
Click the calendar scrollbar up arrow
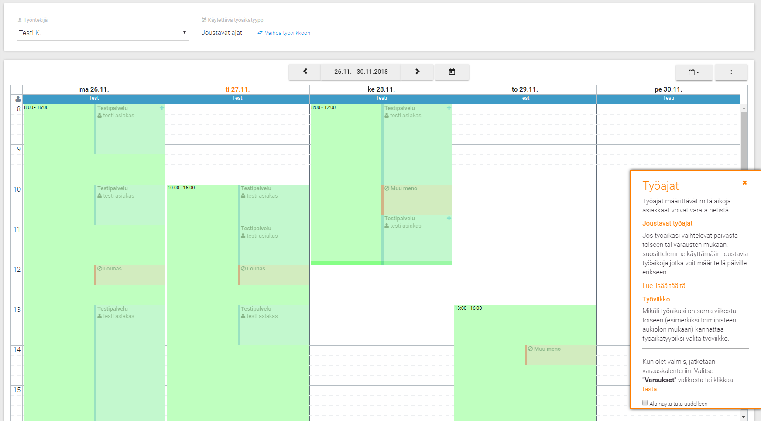click(x=744, y=107)
